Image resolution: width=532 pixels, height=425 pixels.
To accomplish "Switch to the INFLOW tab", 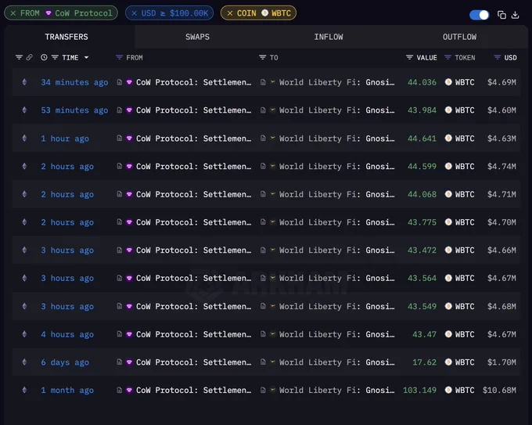I will [329, 37].
